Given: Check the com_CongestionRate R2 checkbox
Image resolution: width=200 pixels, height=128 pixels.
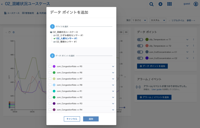Looking at the screenshot, I should click(50, 97).
